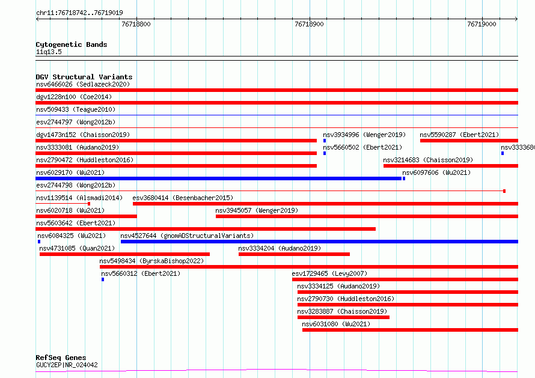Click the nsv3333081 (Audano2019) label
Viewport: 535px width, 378px height.
78,147
